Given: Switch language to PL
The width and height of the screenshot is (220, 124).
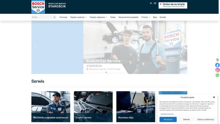Looking at the screenshot, I should [x=151, y=3].
